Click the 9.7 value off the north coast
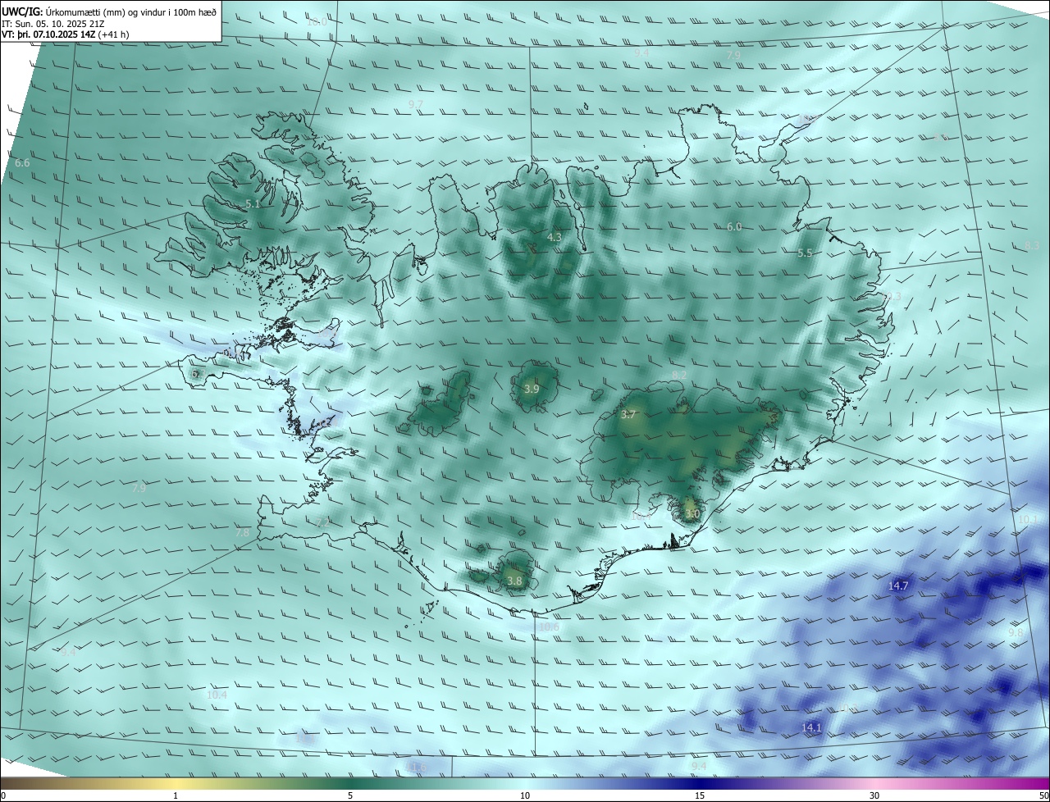The height and width of the screenshot is (802, 1050). tap(415, 104)
